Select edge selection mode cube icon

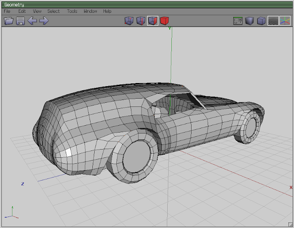141,21
